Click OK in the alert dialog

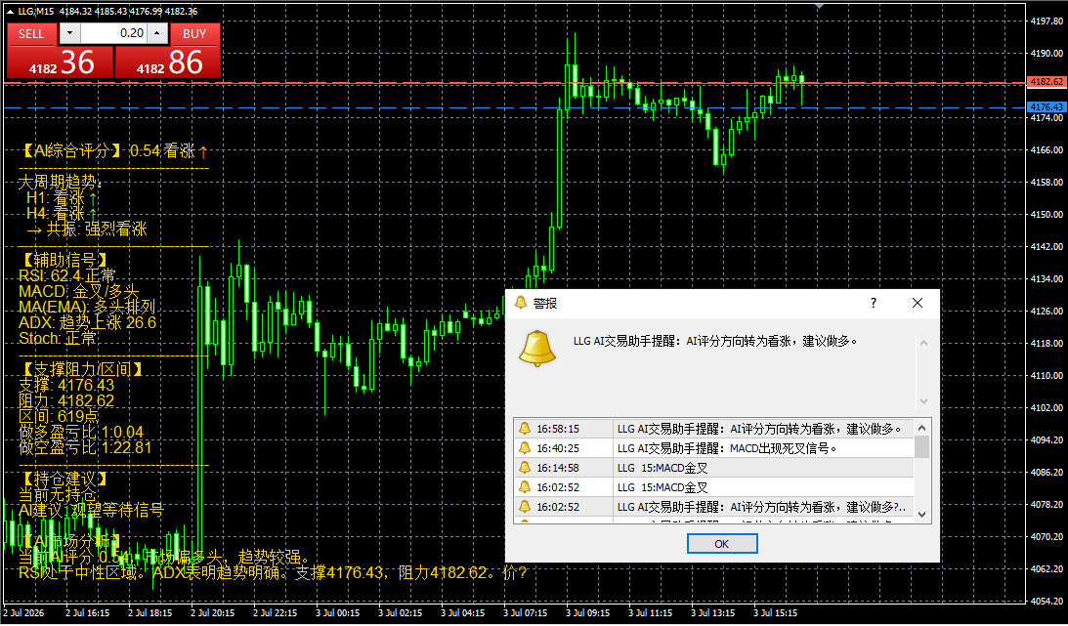tap(722, 544)
